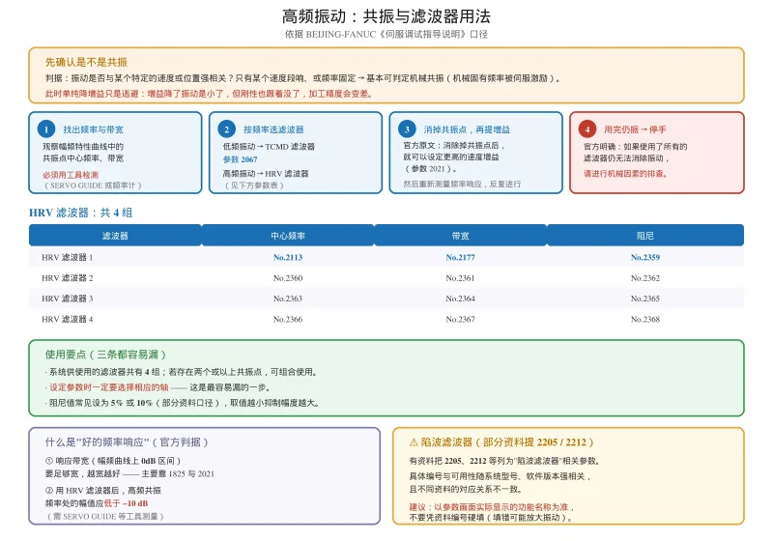The width and height of the screenshot is (773, 541).
Task: Click the number 2 circle badge
Action: tap(227, 129)
